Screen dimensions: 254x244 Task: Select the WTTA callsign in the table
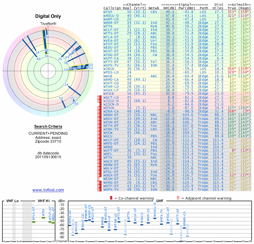pyautogui.click(x=108, y=26)
